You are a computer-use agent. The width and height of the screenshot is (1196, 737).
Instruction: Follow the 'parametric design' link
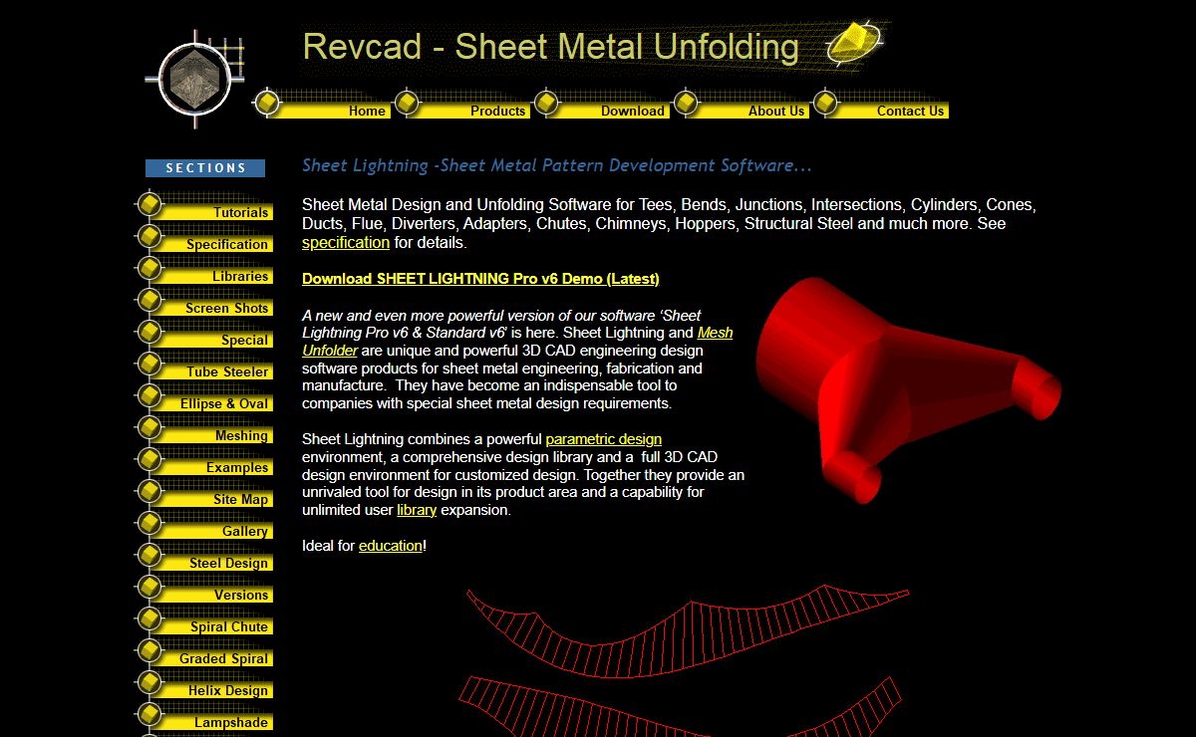point(604,438)
